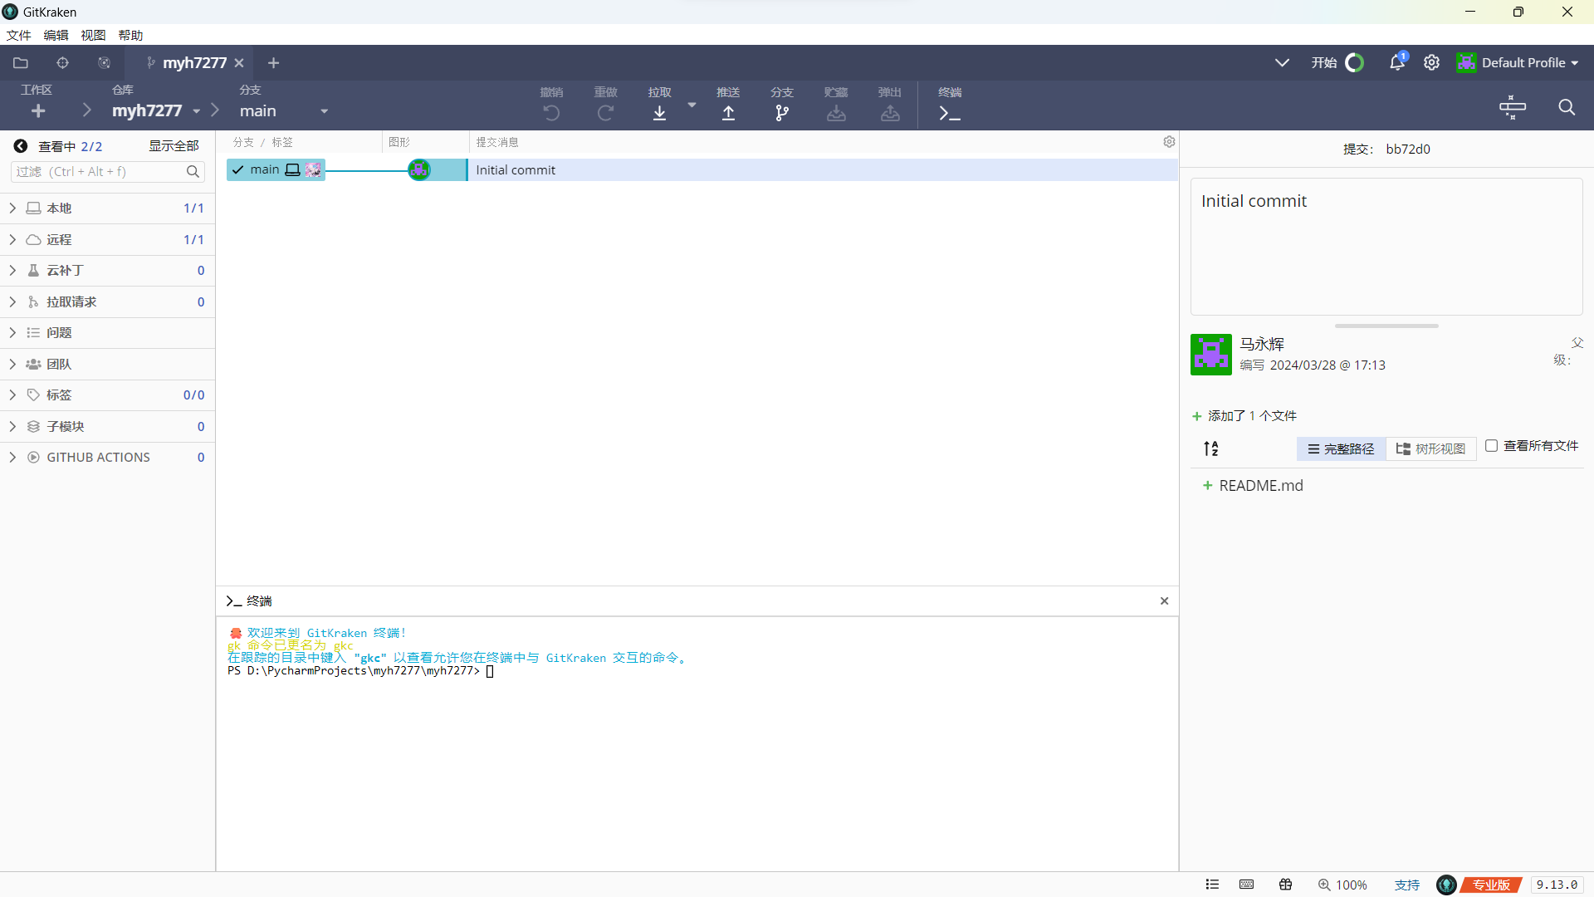Open the keyboard shortcuts icon in the status bar

point(1246,885)
